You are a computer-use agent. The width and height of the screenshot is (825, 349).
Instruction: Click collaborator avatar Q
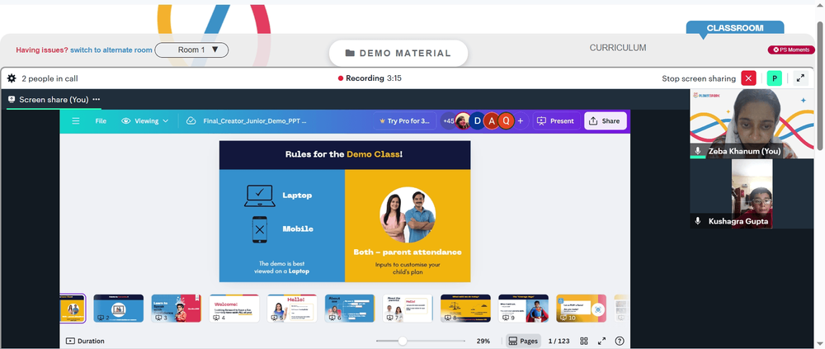507,121
